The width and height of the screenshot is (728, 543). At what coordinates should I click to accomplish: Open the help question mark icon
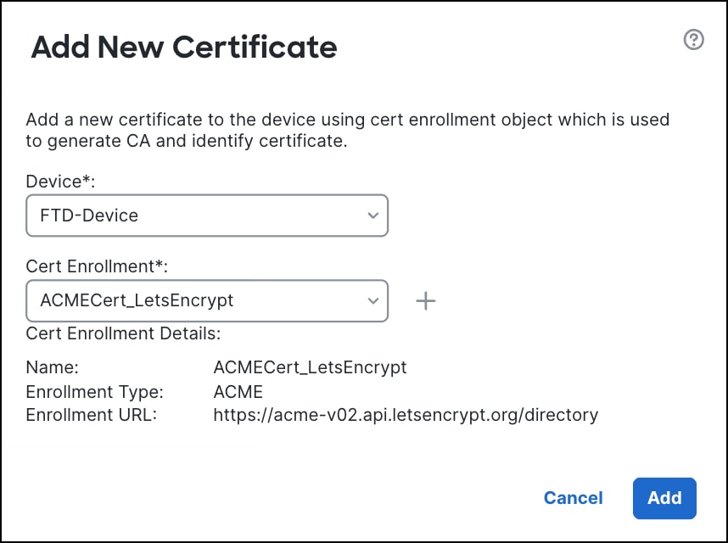click(x=693, y=40)
